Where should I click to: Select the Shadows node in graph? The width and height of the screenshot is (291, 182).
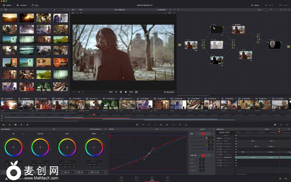tap(238, 29)
